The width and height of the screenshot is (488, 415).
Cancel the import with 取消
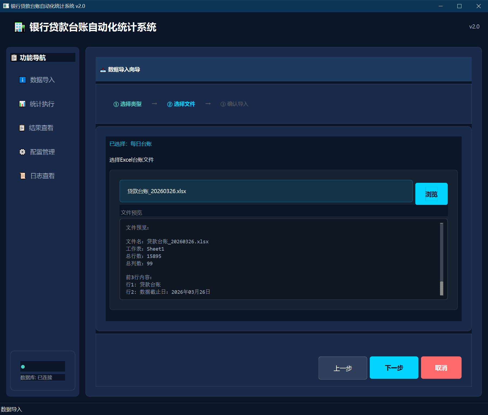click(441, 368)
